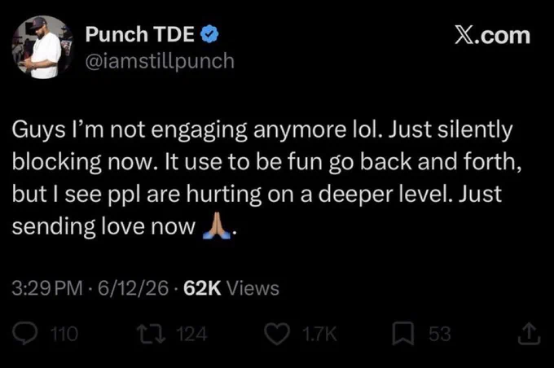Open the @iamstillpunch handle link
Screen dimensions: 554x368
click(x=160, y=61)
